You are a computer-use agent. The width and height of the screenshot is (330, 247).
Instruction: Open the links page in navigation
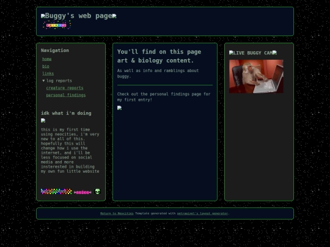pos(48,74)
